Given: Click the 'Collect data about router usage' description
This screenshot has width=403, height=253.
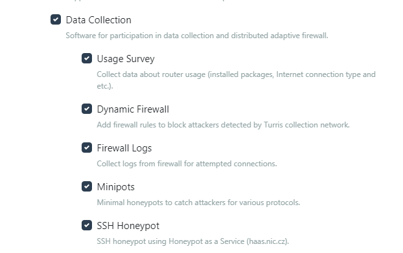Looking at the screenshot, I should 236,80.
